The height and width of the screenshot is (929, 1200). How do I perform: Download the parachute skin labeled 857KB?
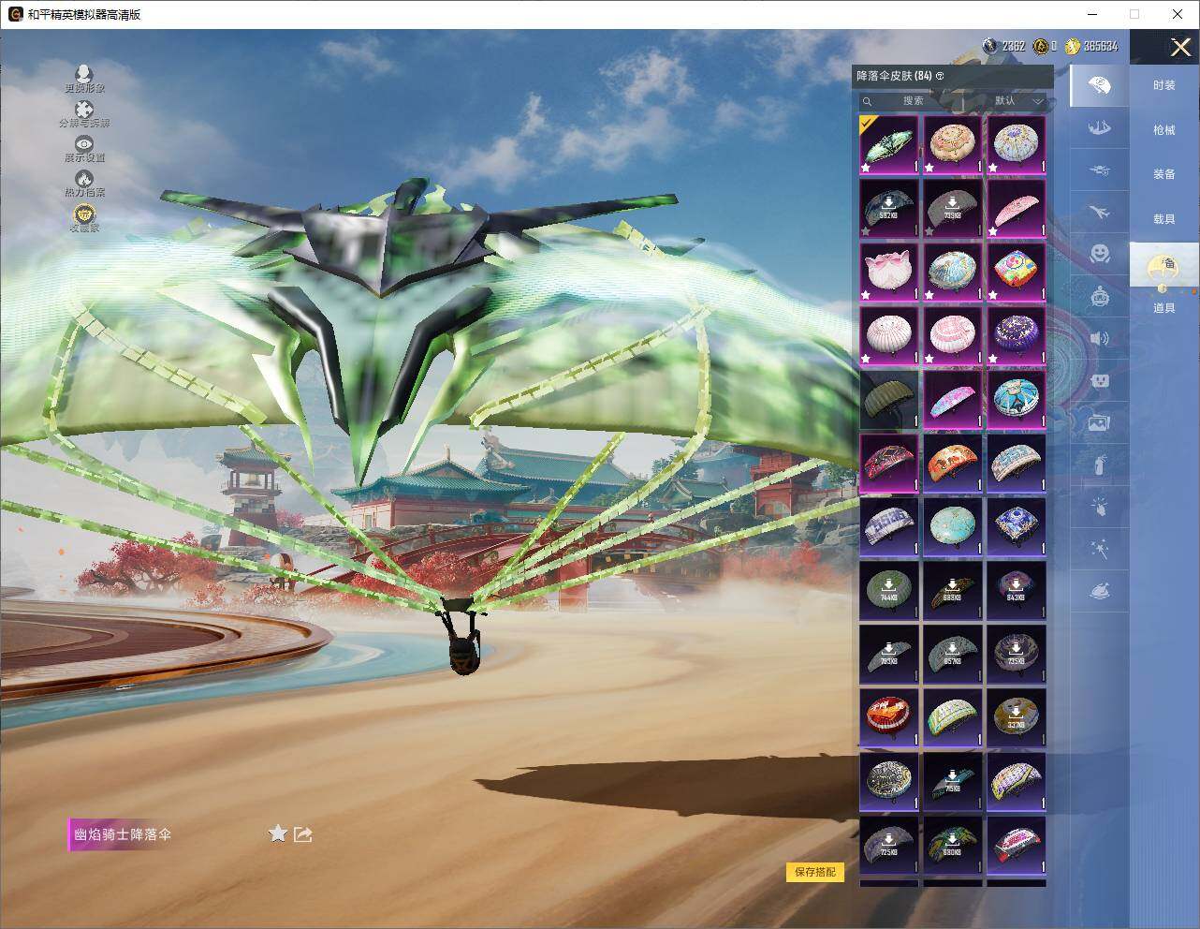click(x=953, y=654)
